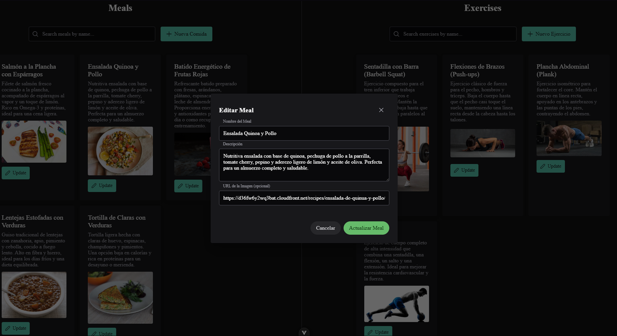Click pencil icon on Plancha Abdominal Update button
This screenshot has height=336, width=617.
click(x=543, y=166)
